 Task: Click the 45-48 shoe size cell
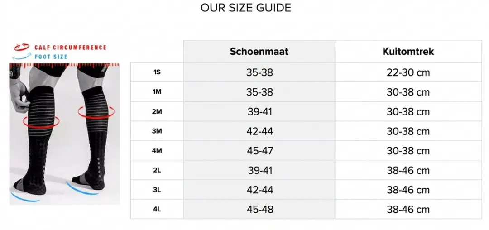coord(259,210)
